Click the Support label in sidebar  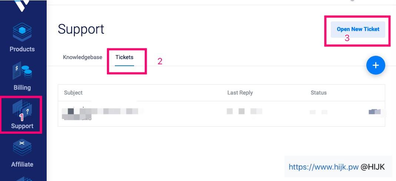pos(22,126)
